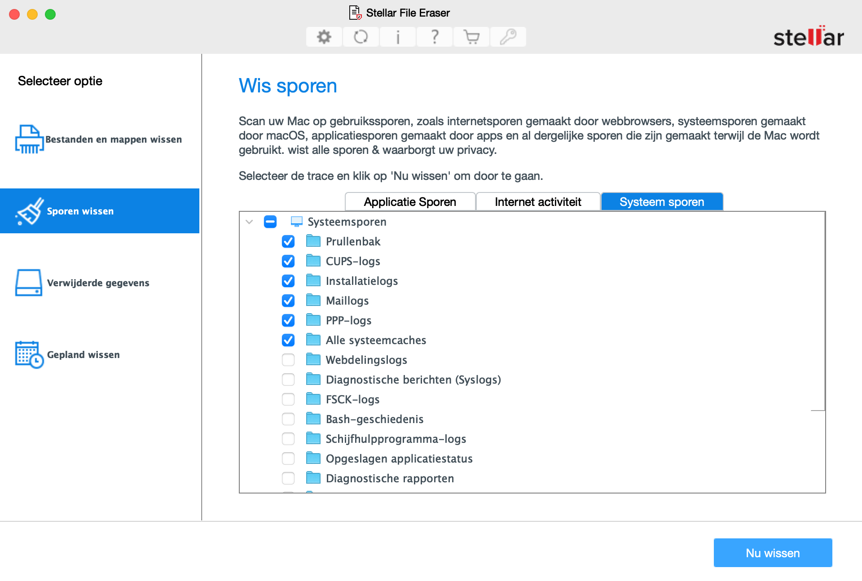Switch to the Internet activiteit tab
The width and height of the screenshot is (862, 581).
pos(538,202)
